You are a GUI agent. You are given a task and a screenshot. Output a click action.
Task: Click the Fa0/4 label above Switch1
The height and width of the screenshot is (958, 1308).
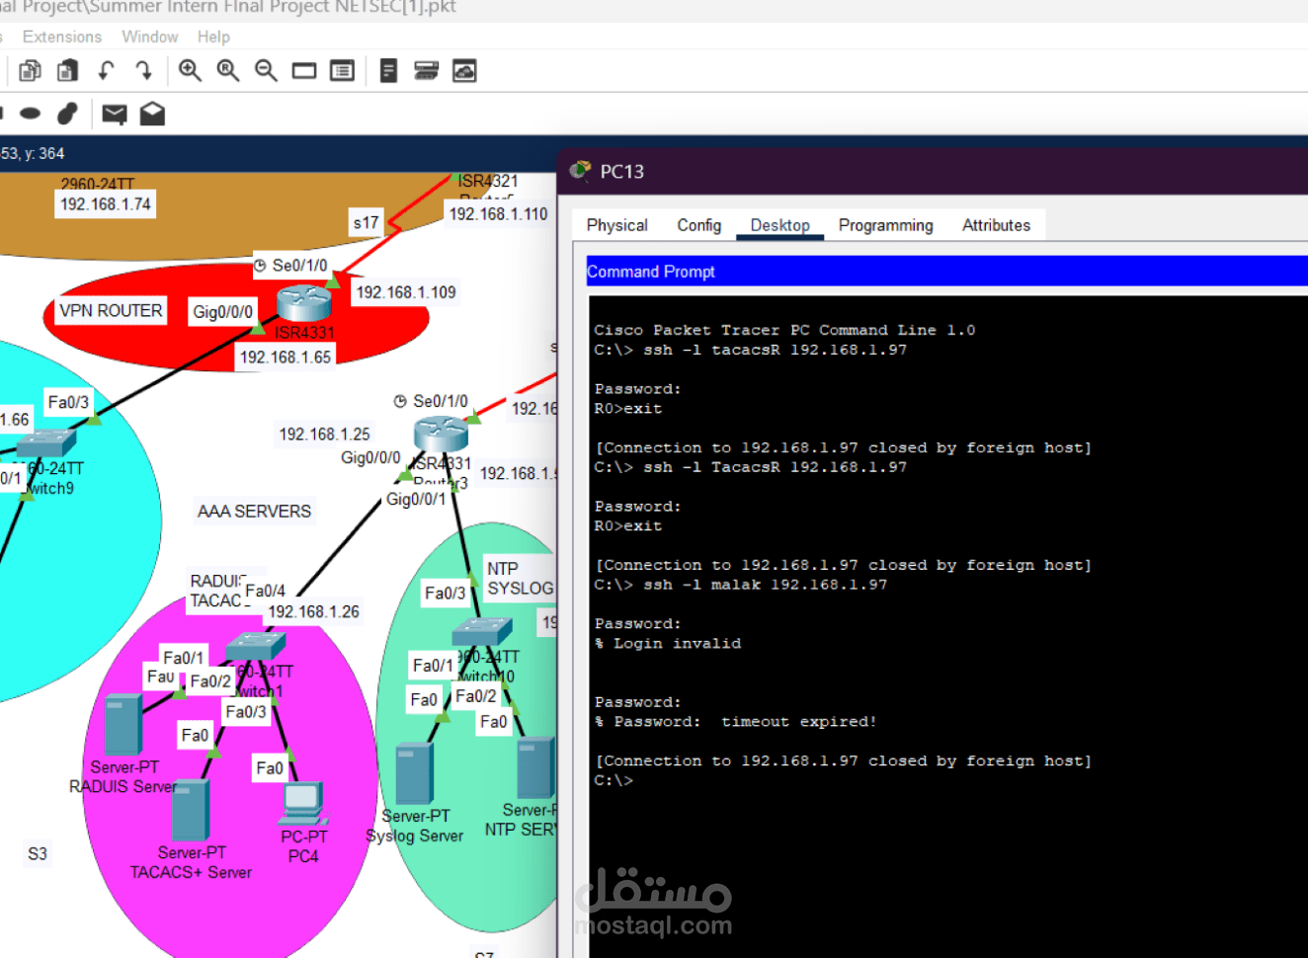(x=265, y=591)
